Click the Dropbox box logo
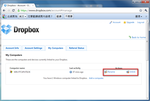150x101 pixels. pyautogui.click(x=6, y=29)
